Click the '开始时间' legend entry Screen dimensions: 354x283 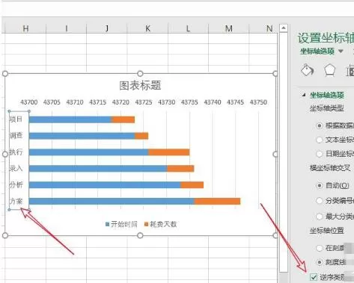click(x=121, y=224)
